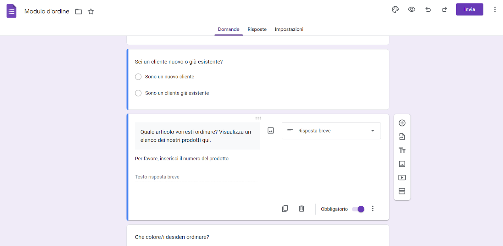The height and width of the screenshot is (246, 503).
Task: Add a new question from the side toolbar
Action: coord(402,123)
